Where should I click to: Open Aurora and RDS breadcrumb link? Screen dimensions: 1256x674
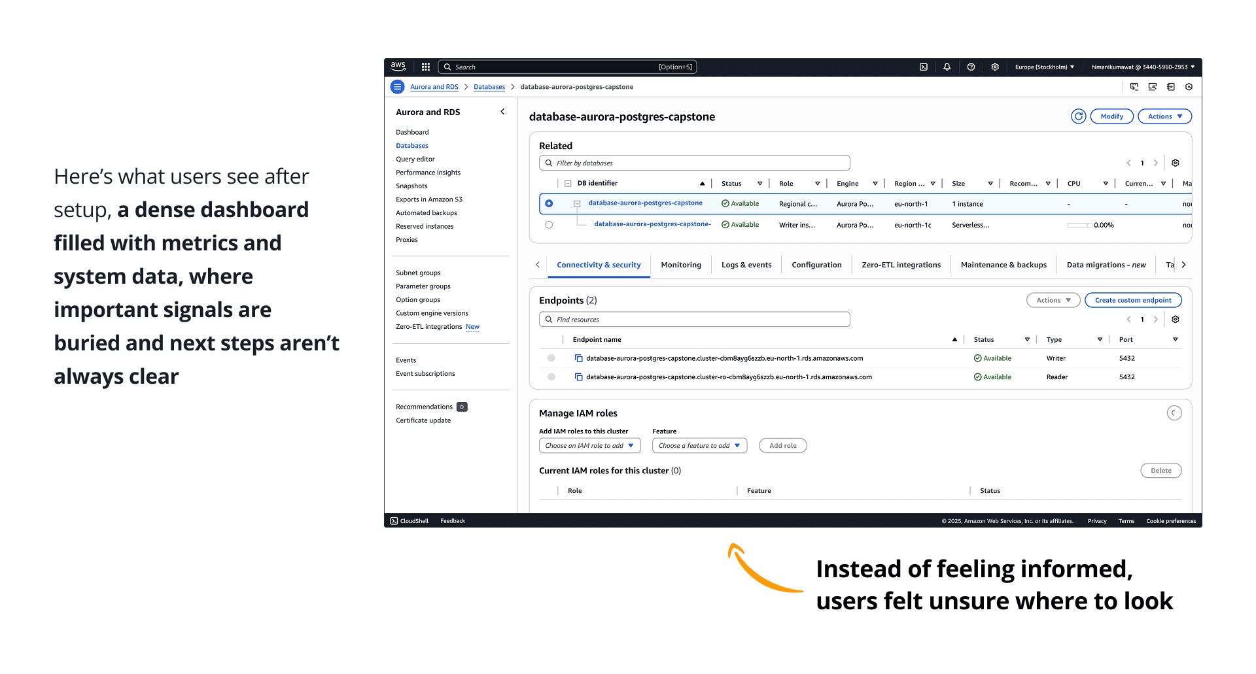coord(434,87)
